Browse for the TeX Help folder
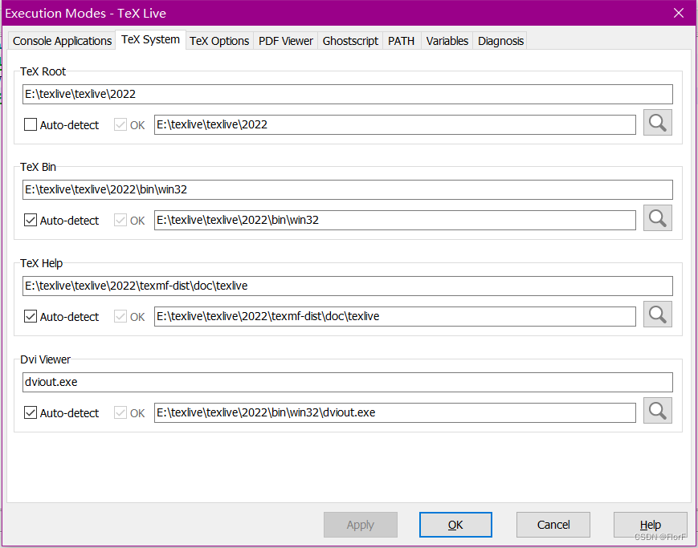The width and height of the screenshot is (698, 548). (x=658, y=314)
